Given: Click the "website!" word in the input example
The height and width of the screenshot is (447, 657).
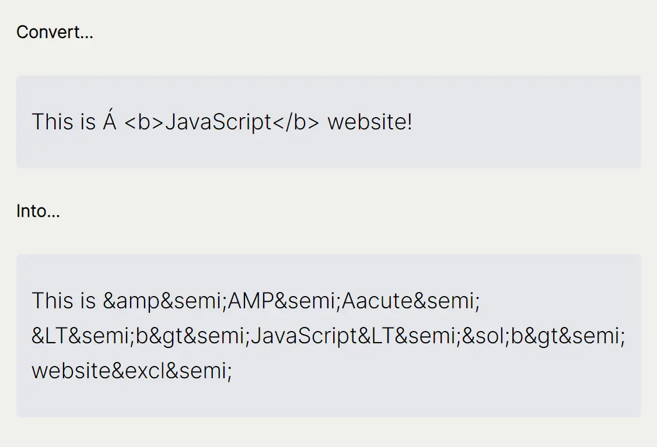Looking at the screenshot, I should click(369, 122).
